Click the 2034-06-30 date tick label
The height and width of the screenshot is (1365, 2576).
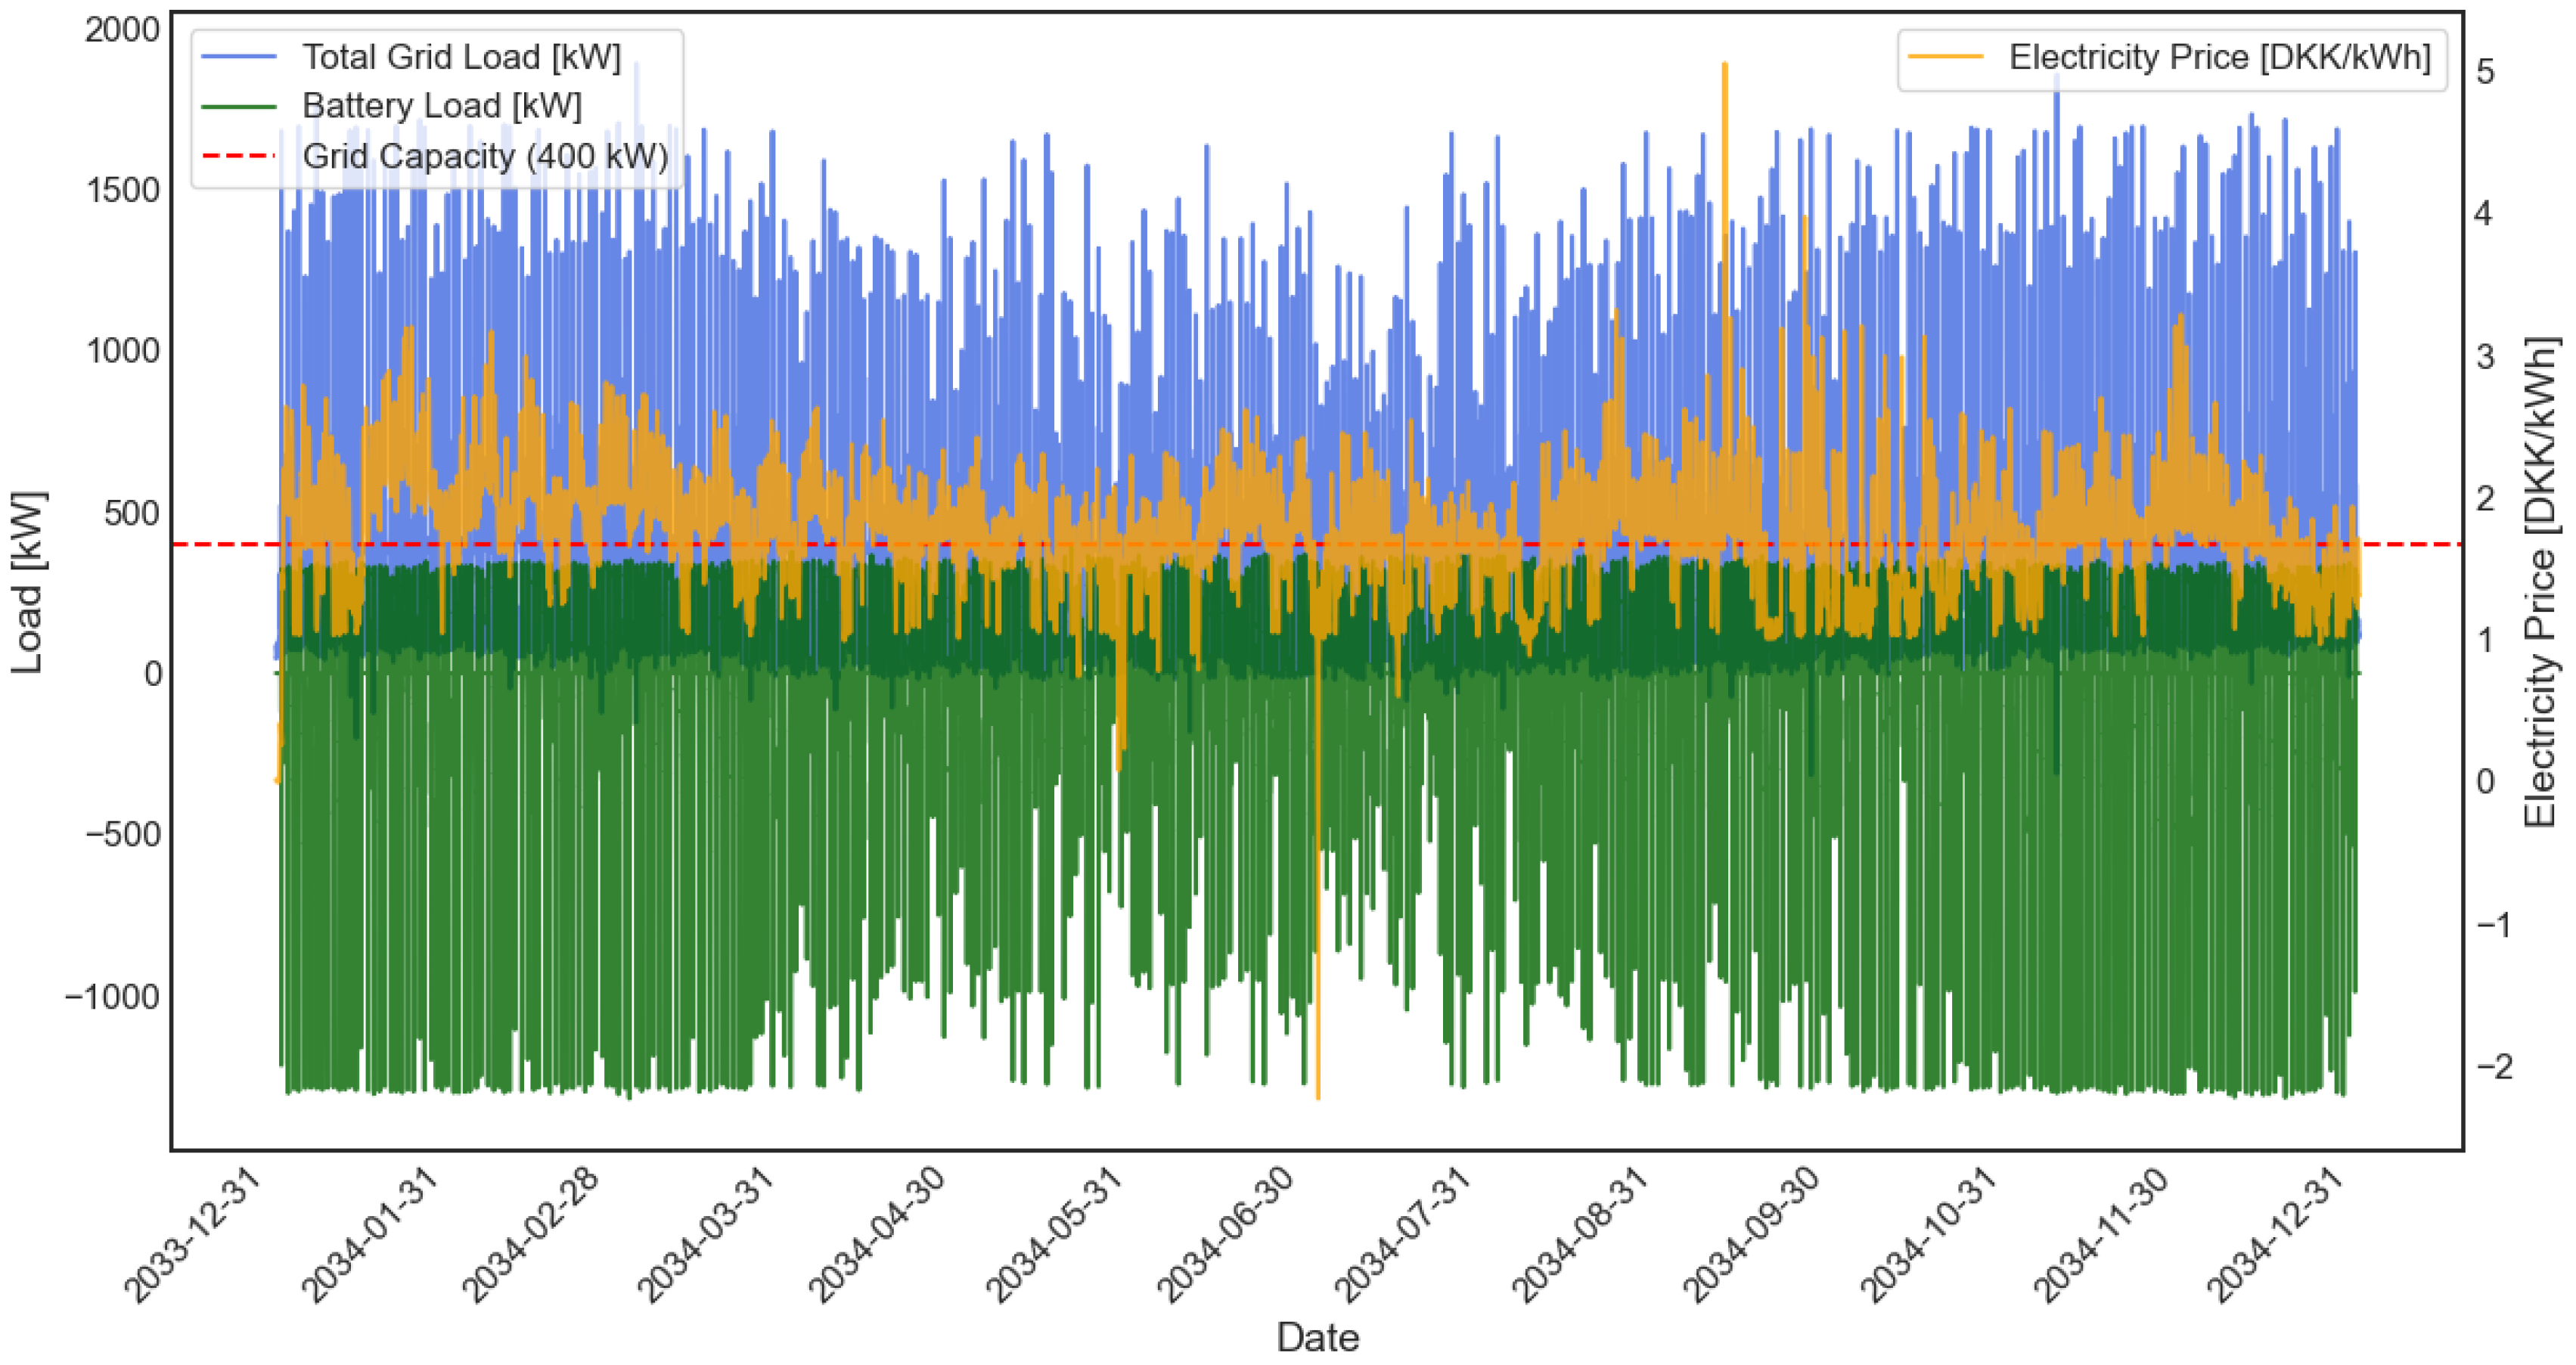pyautogui.click(x=1225, y=1235)
